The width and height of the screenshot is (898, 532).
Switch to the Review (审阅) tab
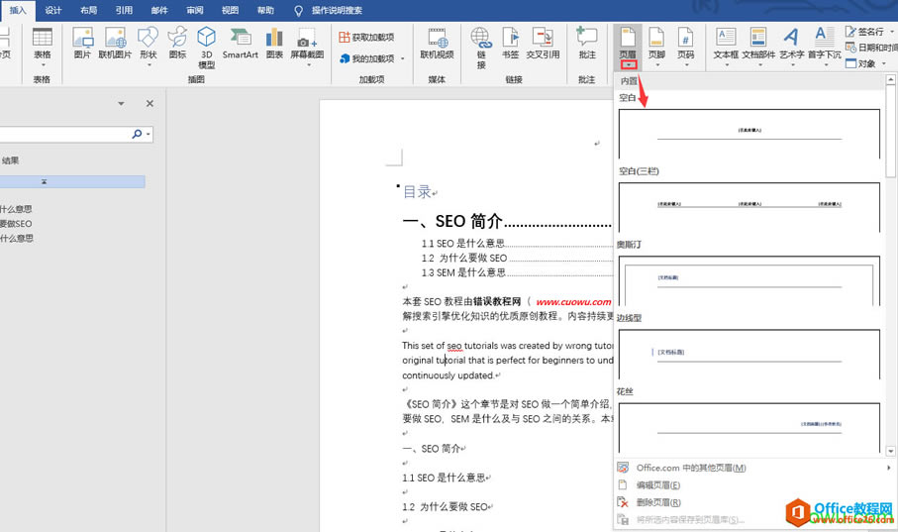[195, 10]
